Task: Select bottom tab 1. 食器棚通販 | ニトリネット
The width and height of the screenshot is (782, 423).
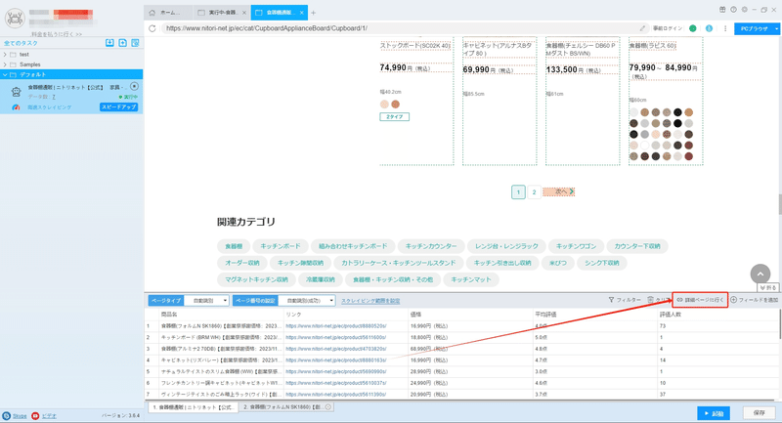Action: click(x=194, y=407)
